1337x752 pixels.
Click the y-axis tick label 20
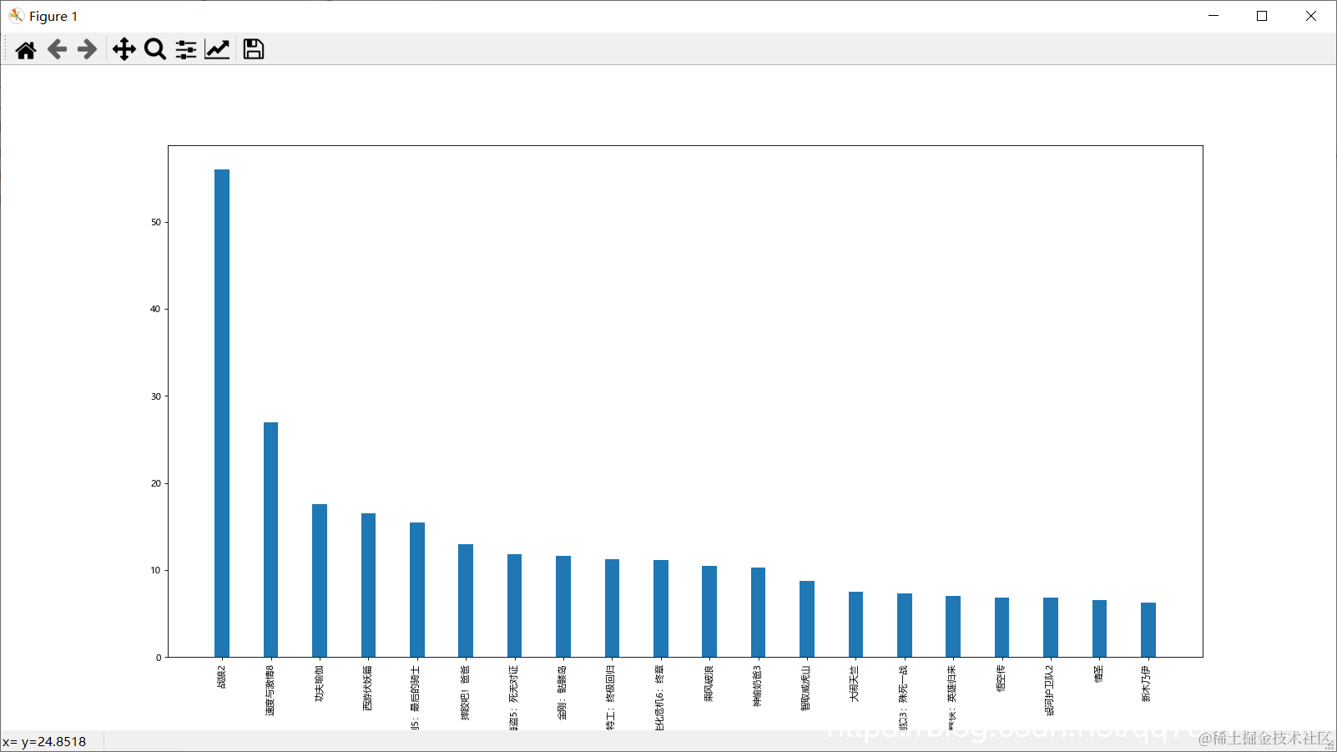[156, 483]
